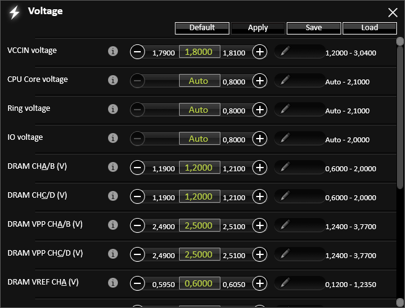The height and width of the screenshot is (308, 405).
Task: Decrease DRAM CHC/D voltage with minus
Action: click(138, 197)
